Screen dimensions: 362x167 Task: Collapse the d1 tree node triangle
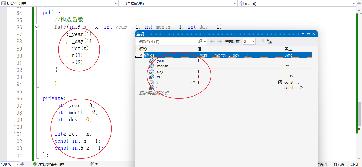click(x=141, y=55)
